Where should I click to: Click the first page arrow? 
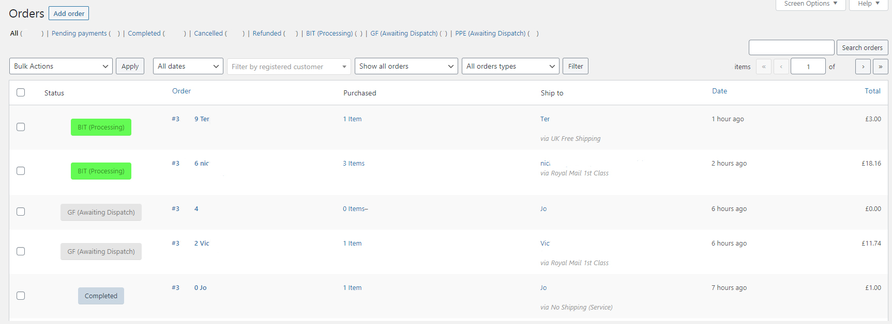click(763, 67)
